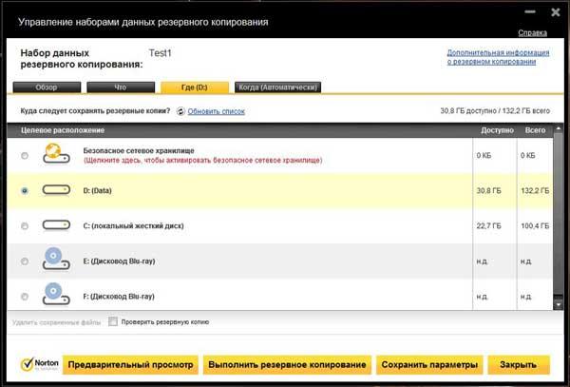Switch to the Где (D:) tab
Viewport: 570px width, 387px height.
[195, 87]
